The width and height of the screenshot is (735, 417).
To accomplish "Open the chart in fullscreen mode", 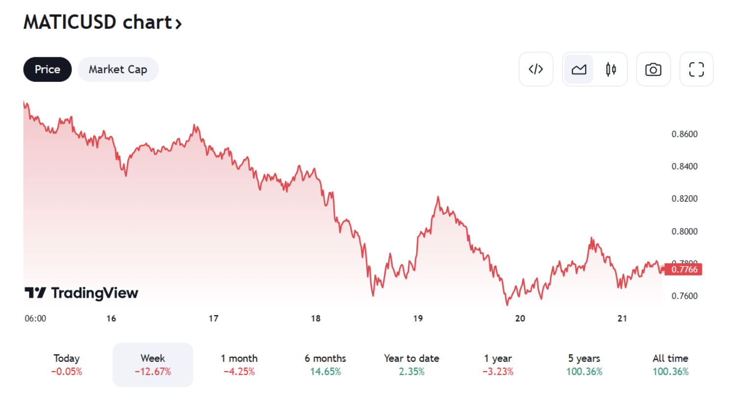I will [x=696, y=69].
